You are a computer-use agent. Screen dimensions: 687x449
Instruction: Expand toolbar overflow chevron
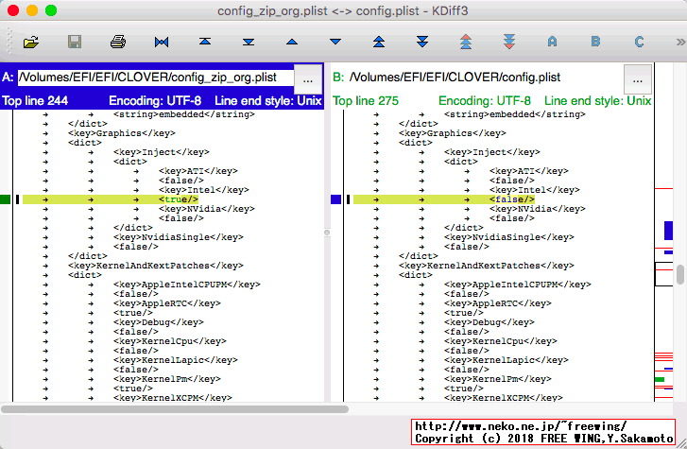pyautogui.click(x=680, y=43)
